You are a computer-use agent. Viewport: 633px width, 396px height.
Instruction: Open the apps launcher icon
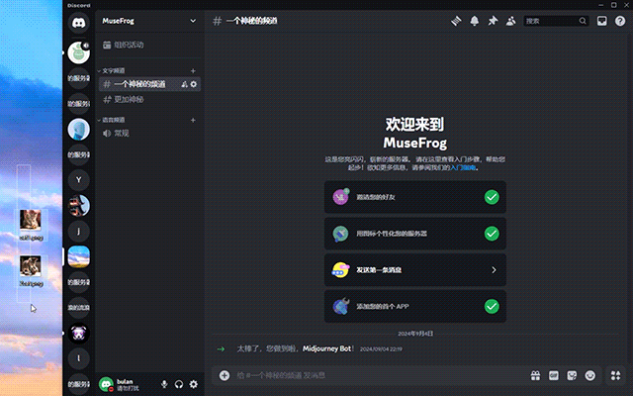click(x=615, y=376)
